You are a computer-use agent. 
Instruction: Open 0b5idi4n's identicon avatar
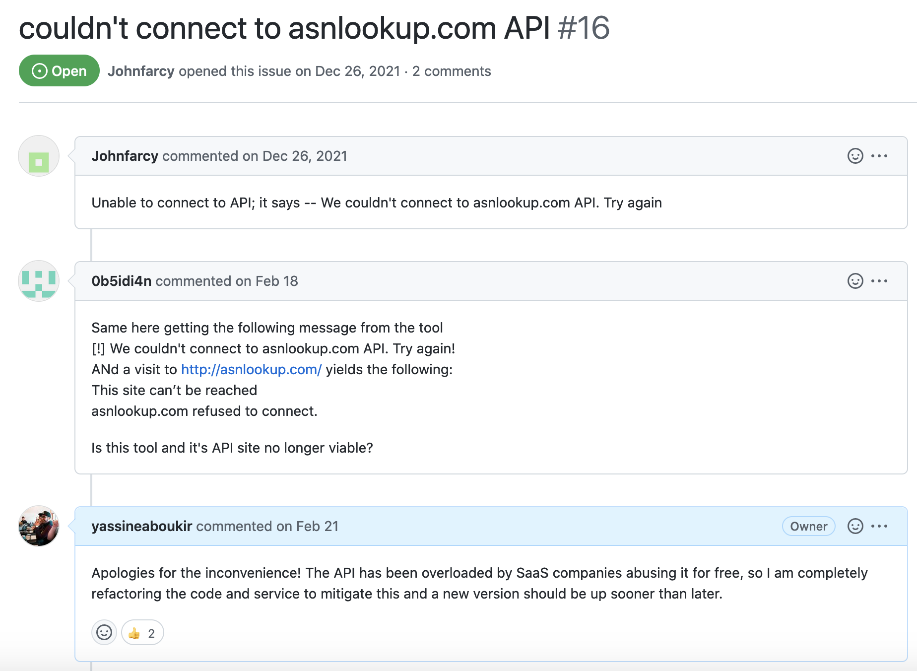[39, 281]
